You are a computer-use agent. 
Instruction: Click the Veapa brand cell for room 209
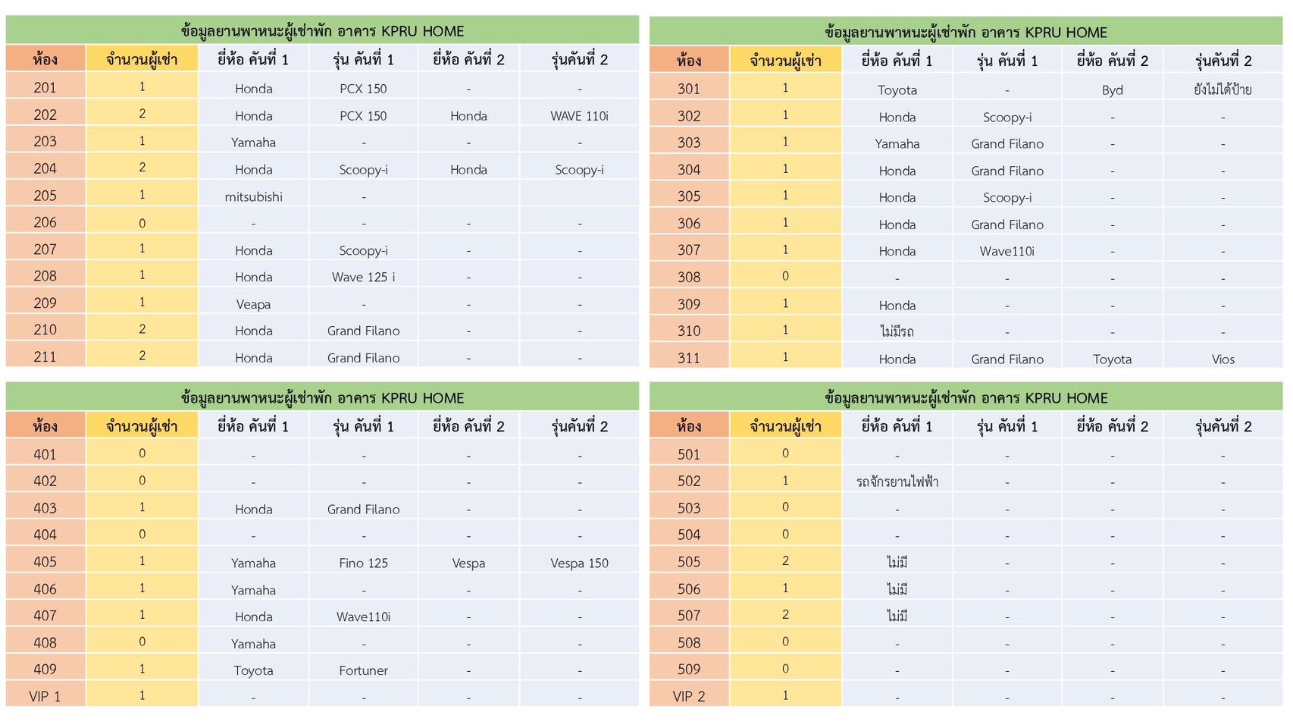tap(253, 303)
